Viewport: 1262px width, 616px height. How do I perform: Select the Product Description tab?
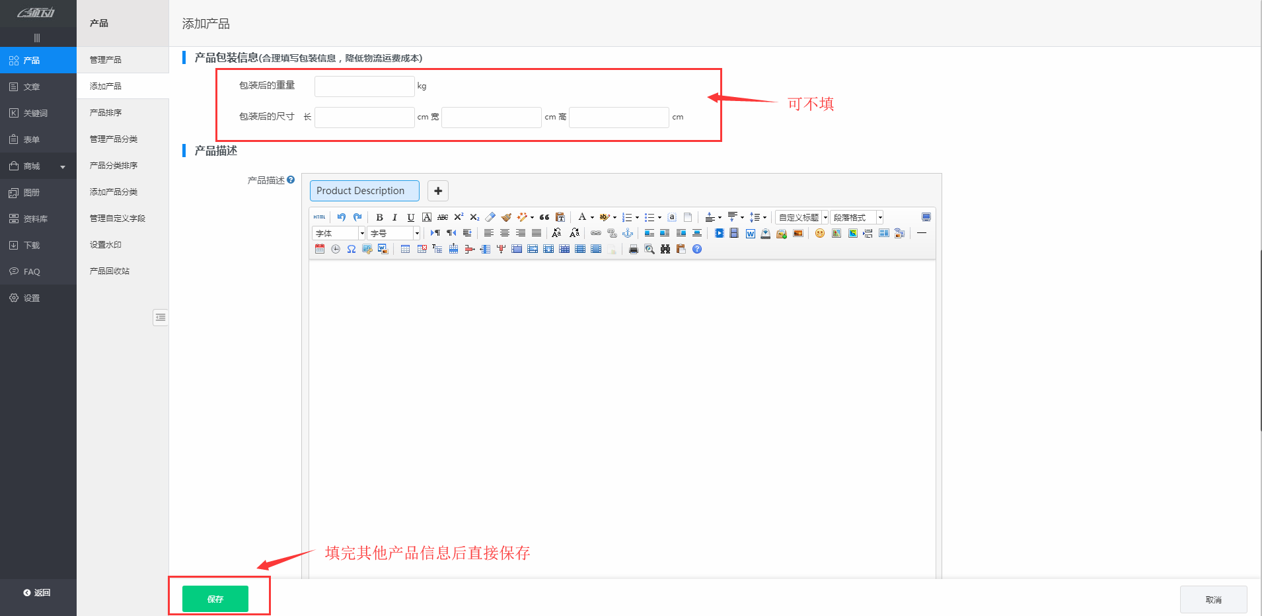(x=364, y=191)
